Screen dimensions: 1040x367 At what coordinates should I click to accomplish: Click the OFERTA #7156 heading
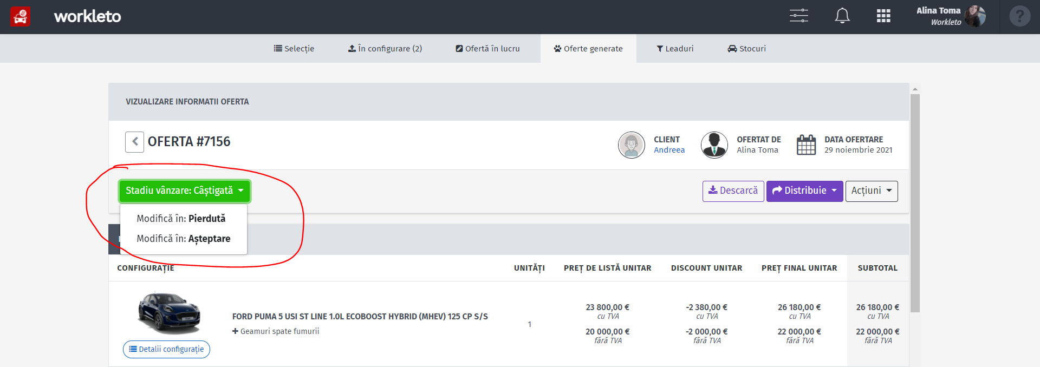point(189,142)
